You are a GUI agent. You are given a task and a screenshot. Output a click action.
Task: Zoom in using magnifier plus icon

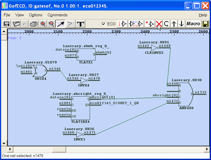(x=43, y=24)
